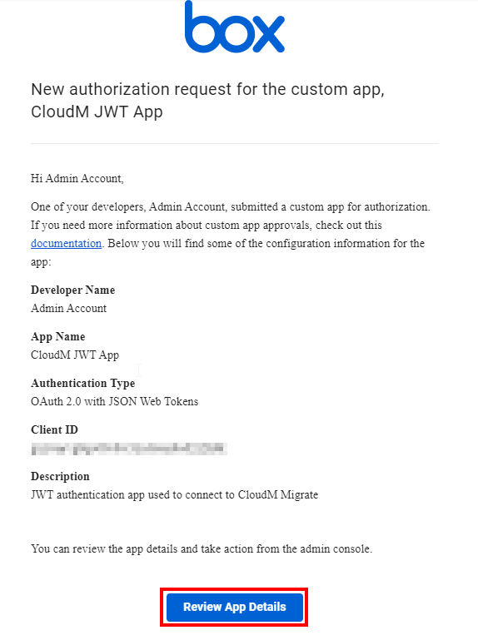Click the 'Client ID' label
Image resolution: width=478 pixels, height=640 pixels.
pyautogui.click(x=54, y=429)
